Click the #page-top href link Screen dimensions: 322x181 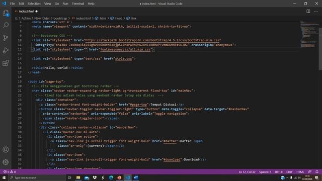point(138,105)
